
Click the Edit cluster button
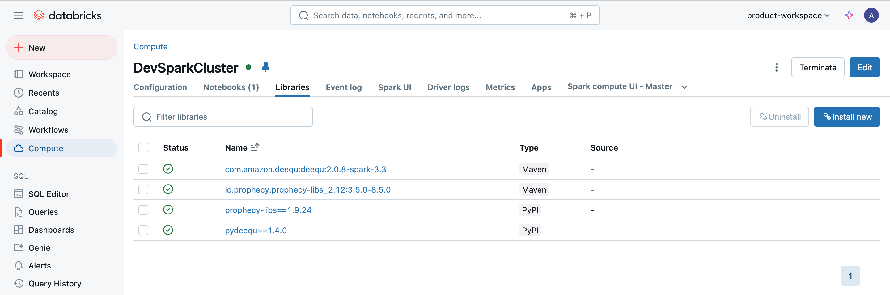coord(864,67)
